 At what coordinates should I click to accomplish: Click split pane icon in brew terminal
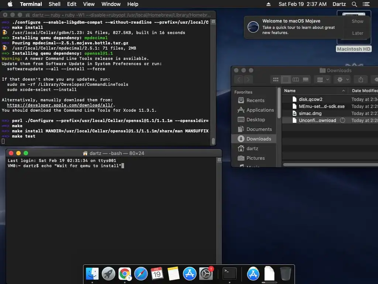213,22
